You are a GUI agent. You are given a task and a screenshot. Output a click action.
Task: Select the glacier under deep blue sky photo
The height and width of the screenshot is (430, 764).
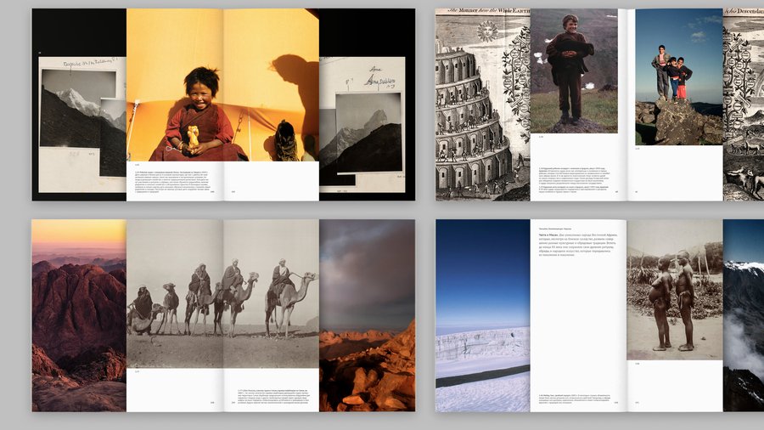[483, 315]
